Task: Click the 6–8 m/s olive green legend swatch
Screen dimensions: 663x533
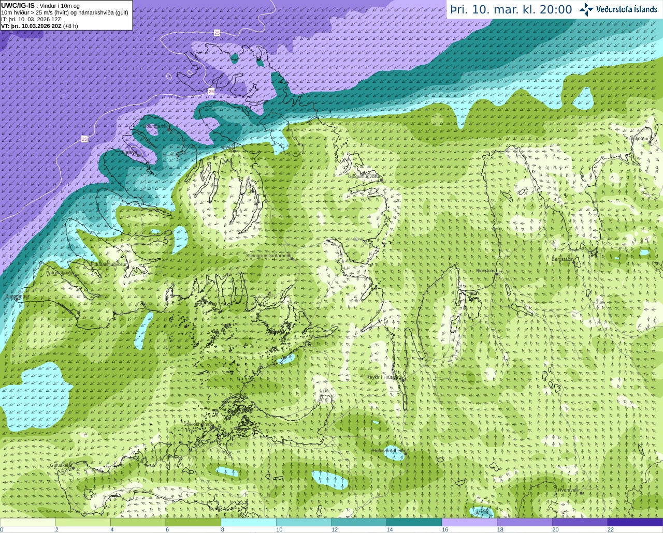Action: [x=193, y=522]
